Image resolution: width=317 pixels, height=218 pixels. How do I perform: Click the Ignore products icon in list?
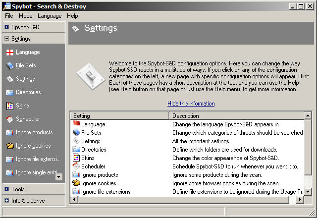click(x=76, y=175)
